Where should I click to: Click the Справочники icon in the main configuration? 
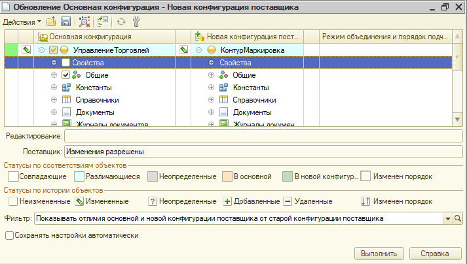point(66,99)
